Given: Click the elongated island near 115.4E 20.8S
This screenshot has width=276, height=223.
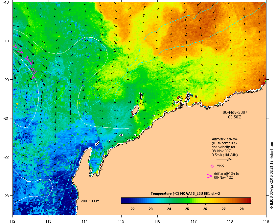Looking at the screenshot, I should (135, 110).
